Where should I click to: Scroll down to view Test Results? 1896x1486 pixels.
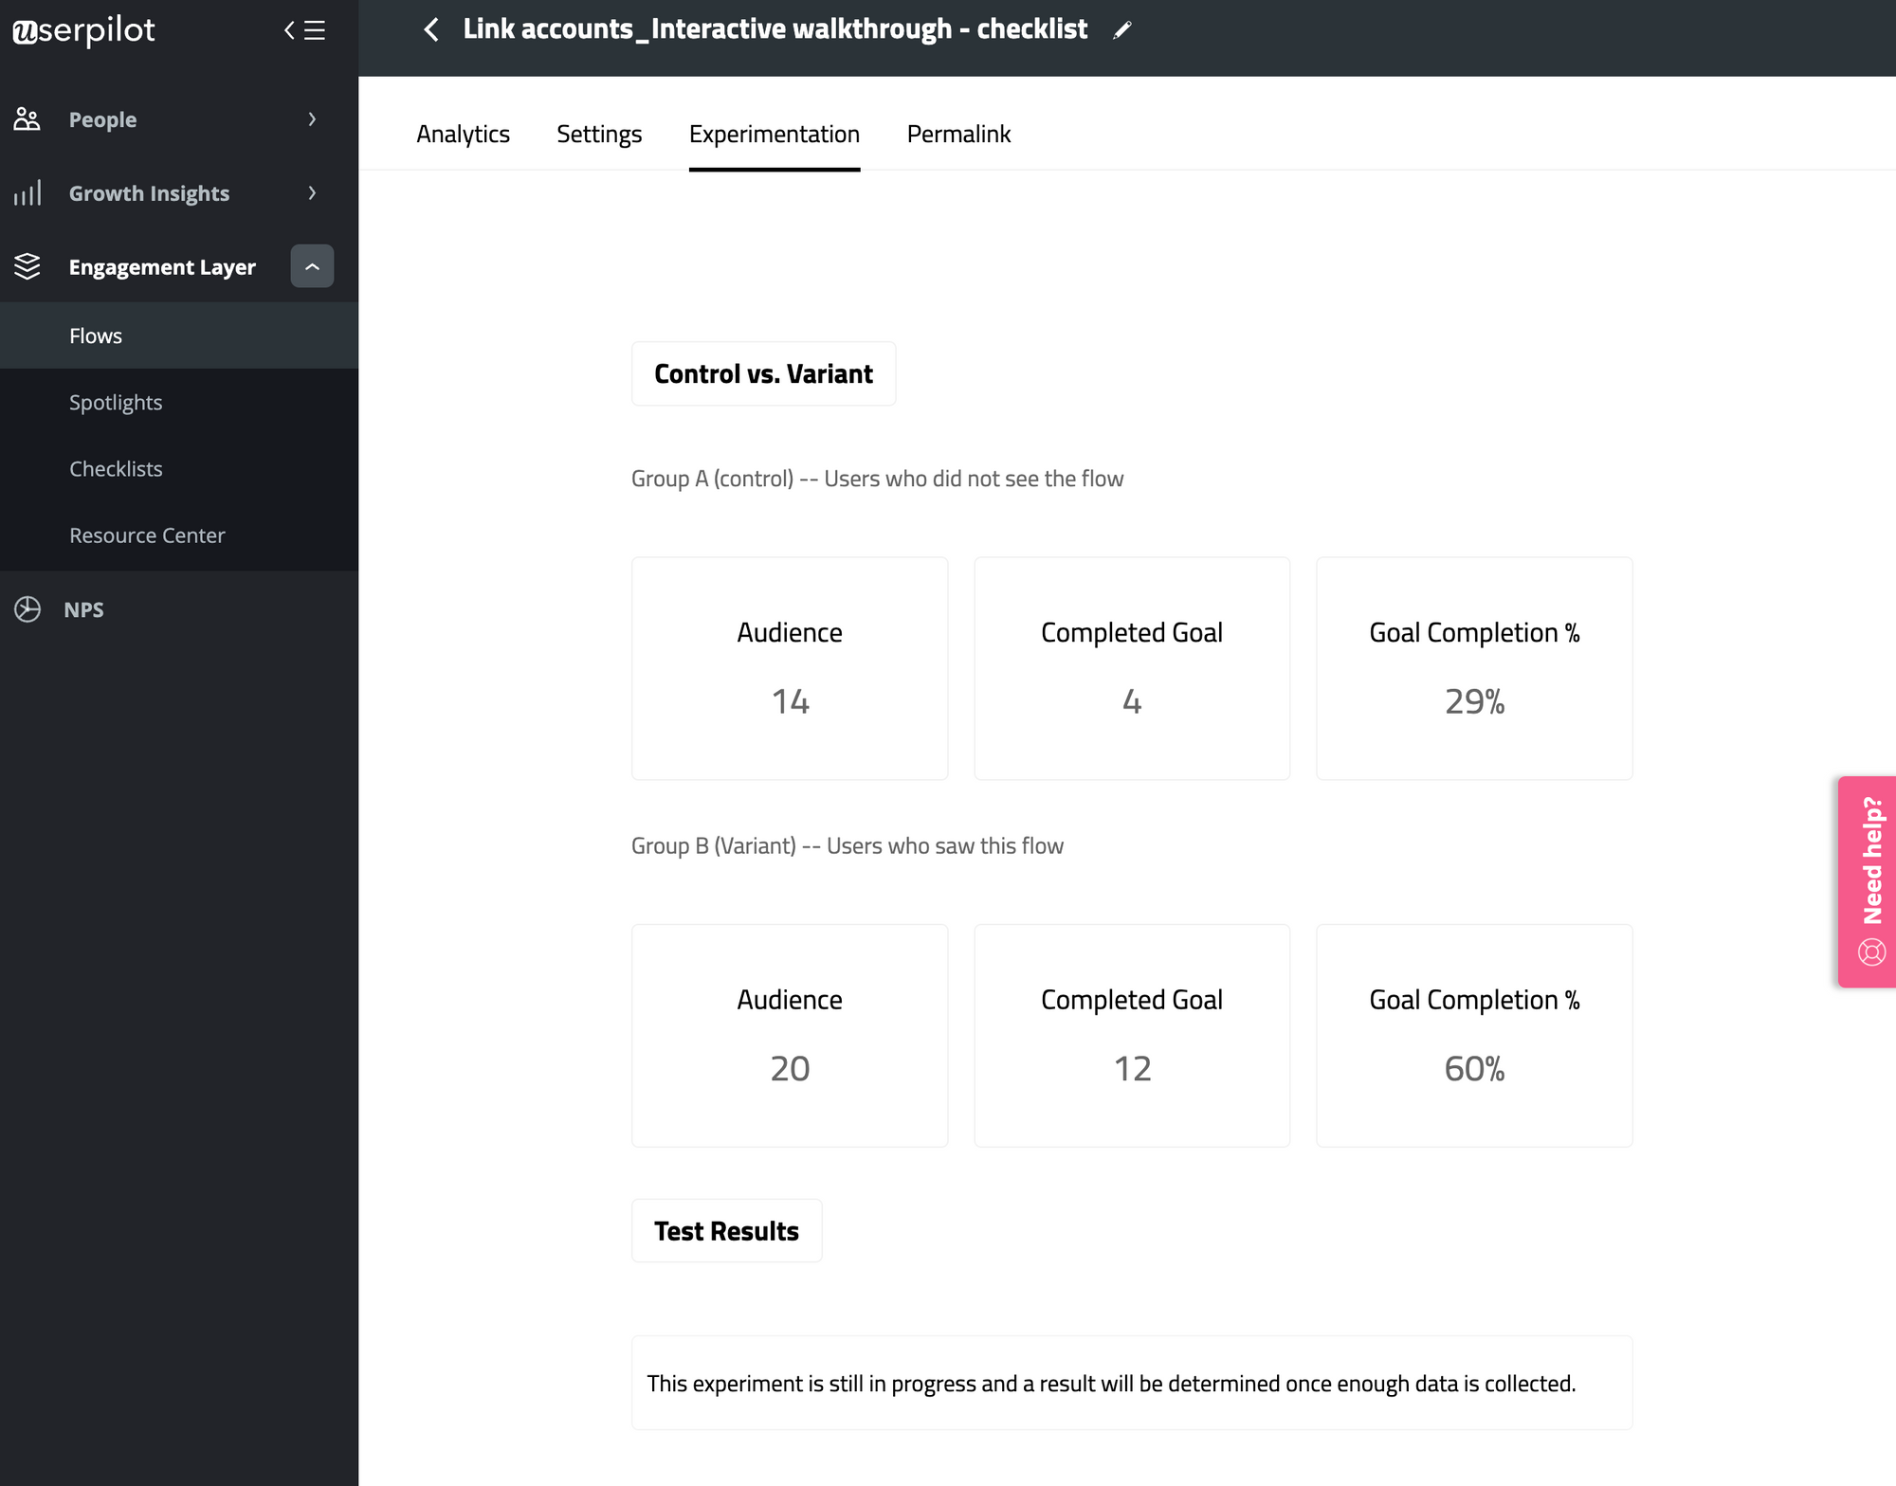tap(728, 1231)
